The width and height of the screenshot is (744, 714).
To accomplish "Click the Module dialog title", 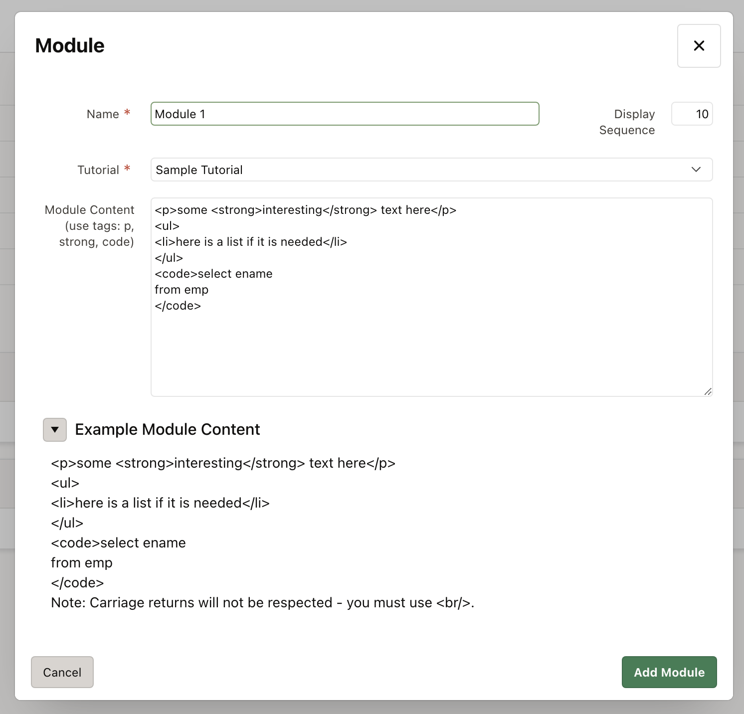I will point(70,45).
